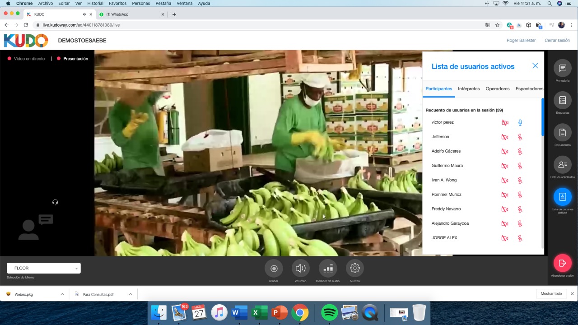Expand Webex.pkg download options chevron
Screen dimensions: 578x325
click(62, 294)
